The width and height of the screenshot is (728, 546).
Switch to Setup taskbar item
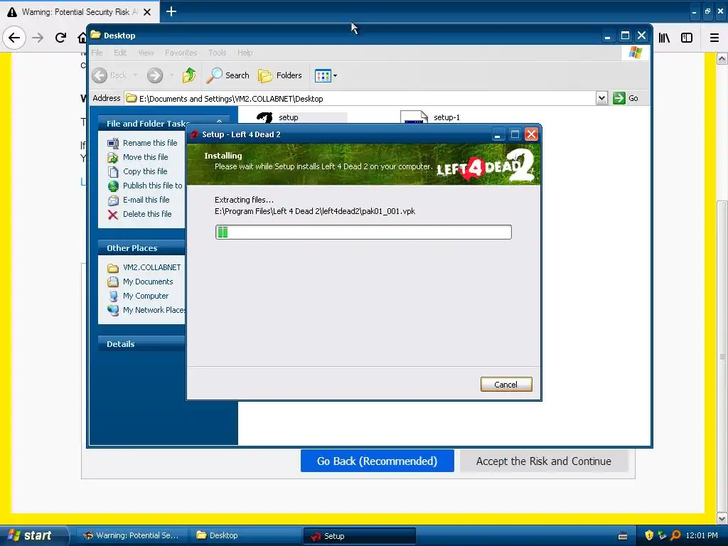[x=359, y=536]
